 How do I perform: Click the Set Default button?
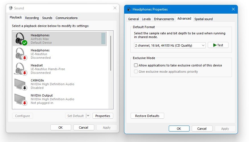[x=76, y=116]
